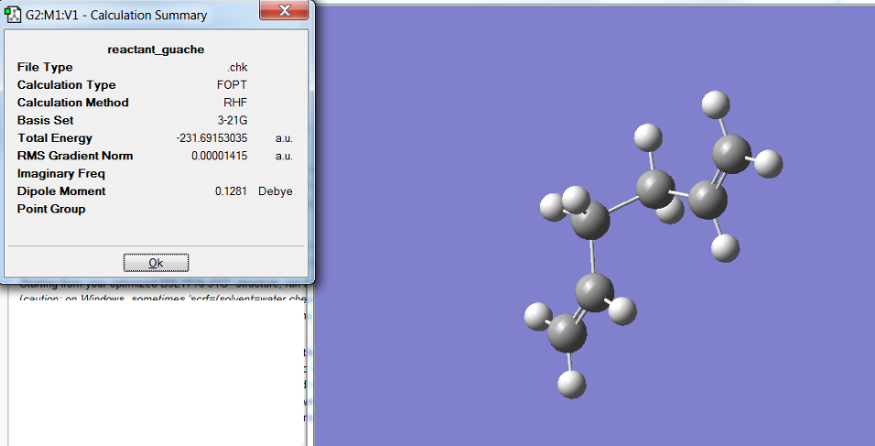Select the rightmost hydrogen atom of the molecule

pos(769,164)
